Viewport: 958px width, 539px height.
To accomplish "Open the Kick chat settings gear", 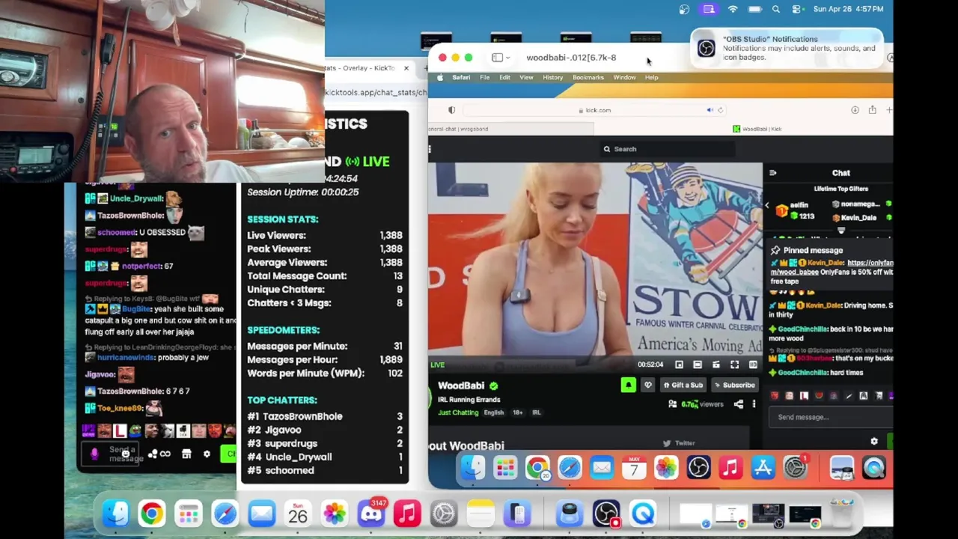I will (x=874, y=442).
